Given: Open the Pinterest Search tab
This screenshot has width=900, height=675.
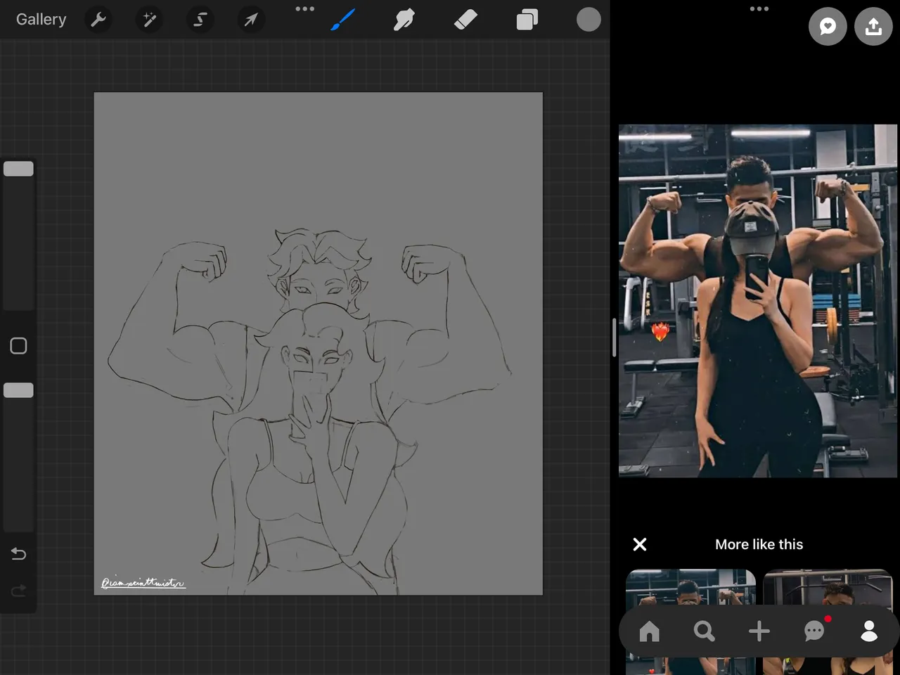Looking at the screenshot, I should (704, 631).
